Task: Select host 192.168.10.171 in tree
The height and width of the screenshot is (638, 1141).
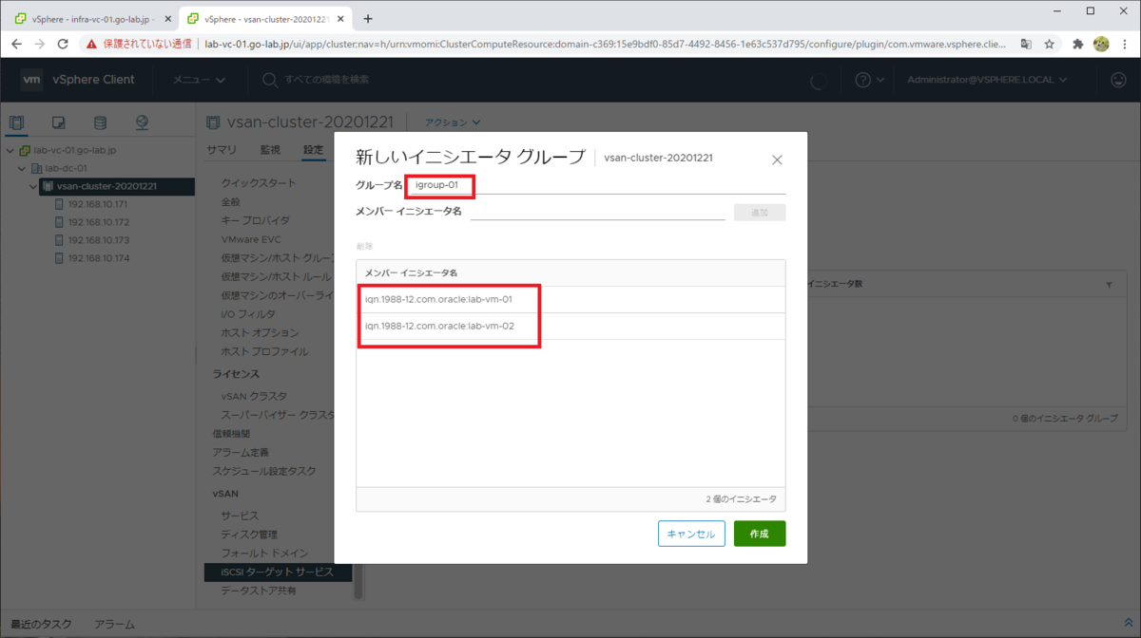Action: 98,204
